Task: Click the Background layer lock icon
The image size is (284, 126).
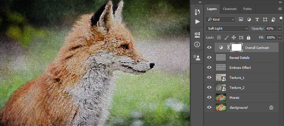Action: (x=271, y=108)
